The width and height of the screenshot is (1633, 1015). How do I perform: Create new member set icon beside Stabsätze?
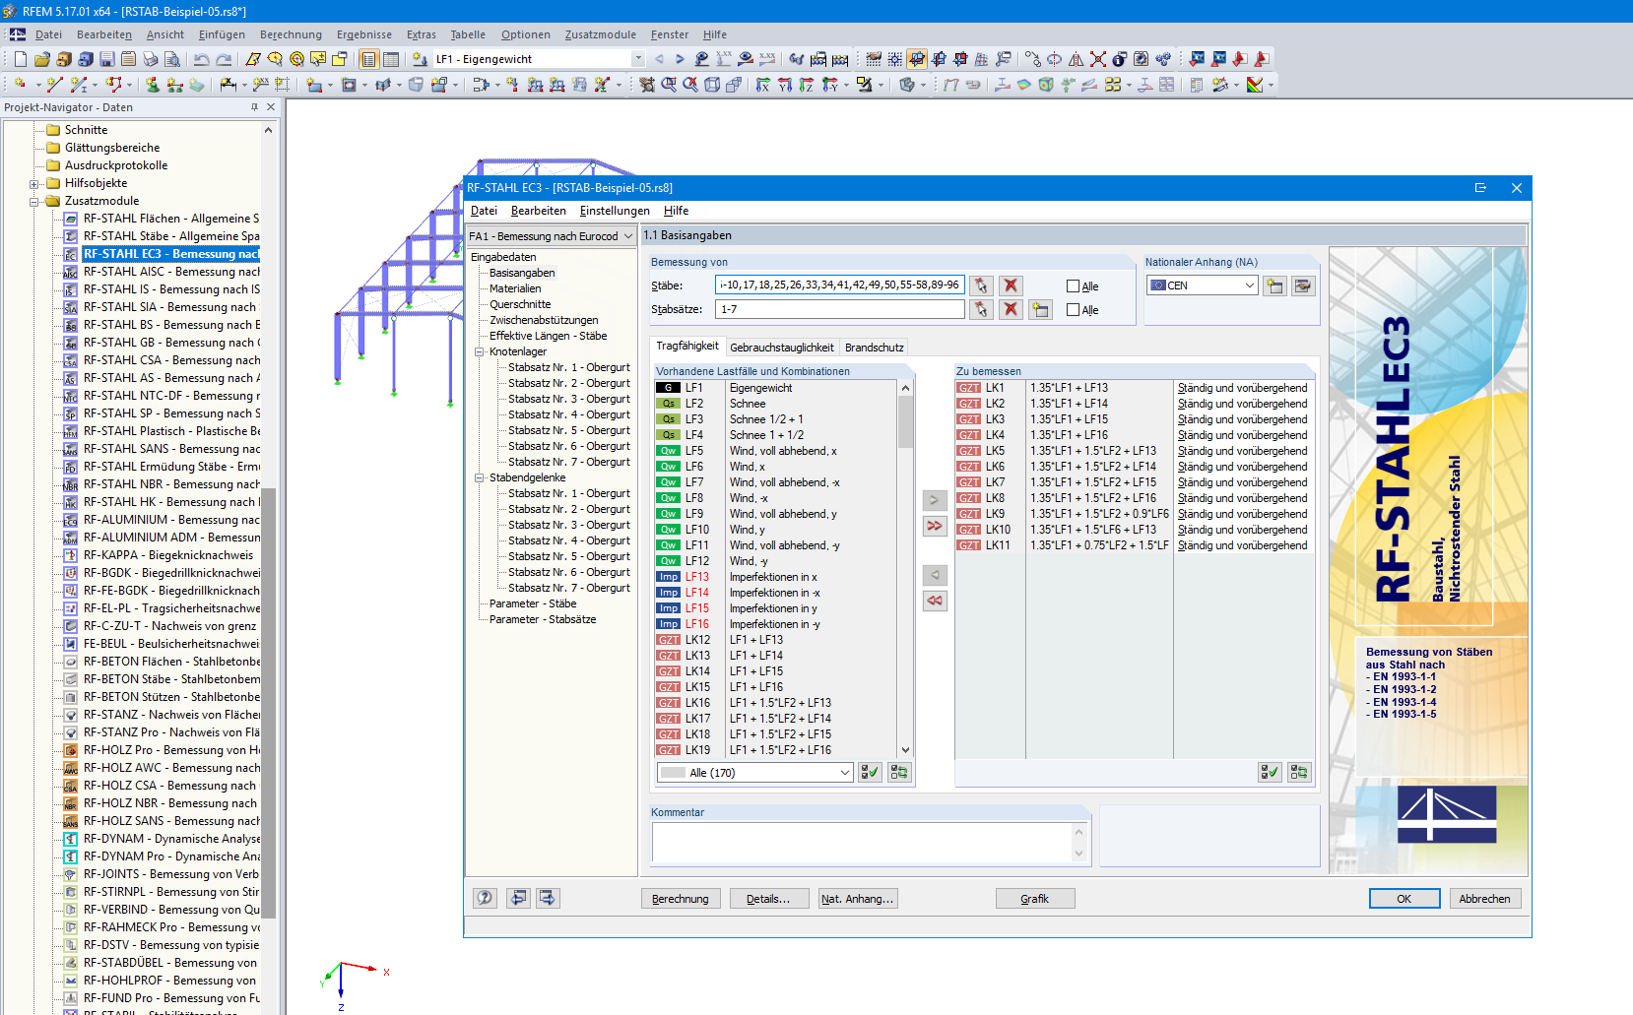[1040, 309]
